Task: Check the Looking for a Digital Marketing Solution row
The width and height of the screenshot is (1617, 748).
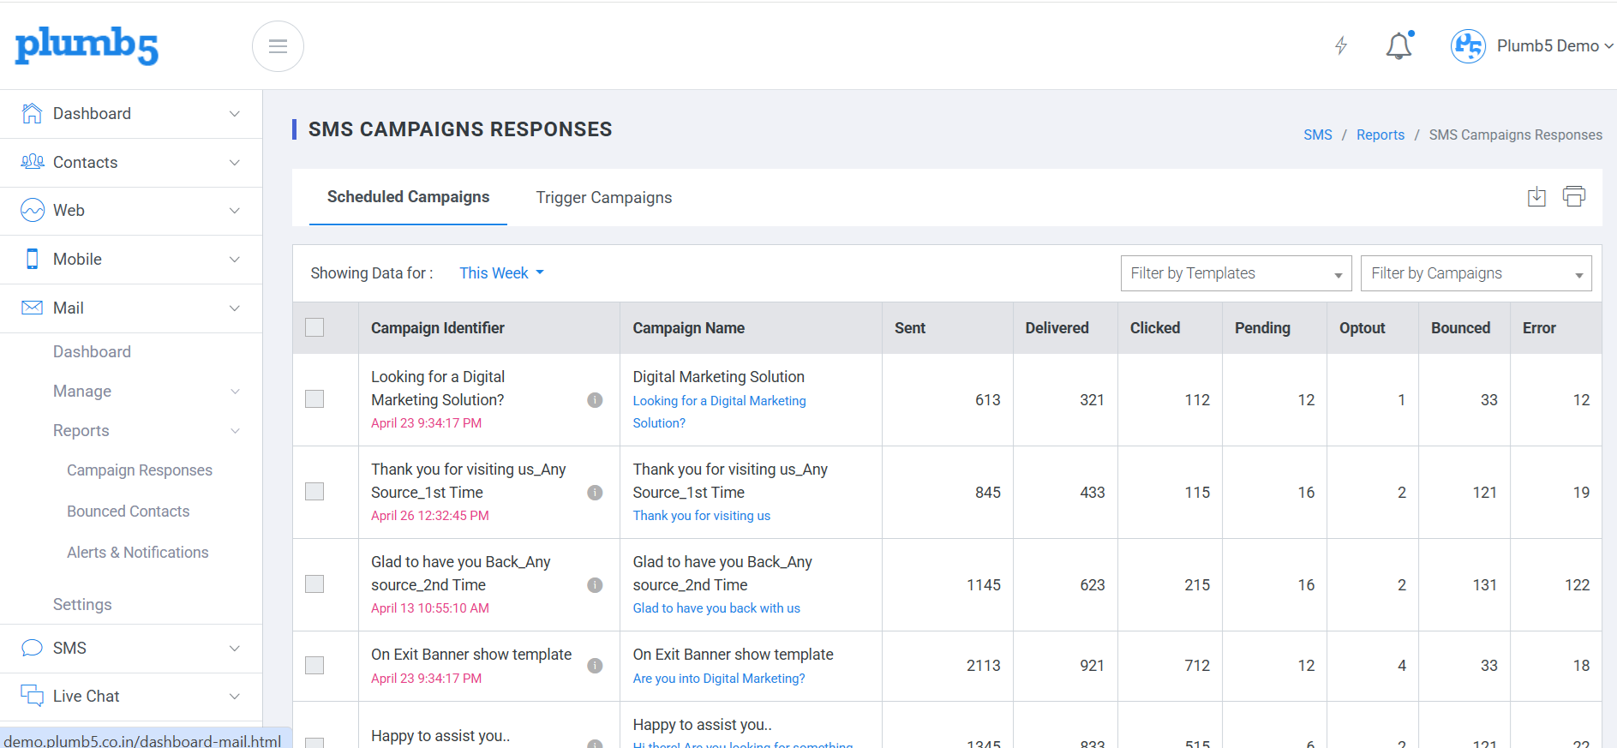Action: (x=314, y=399)
